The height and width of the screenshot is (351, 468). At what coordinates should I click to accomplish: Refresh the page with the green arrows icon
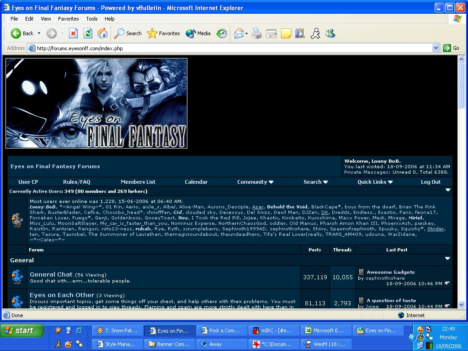[x=88, y=33]
